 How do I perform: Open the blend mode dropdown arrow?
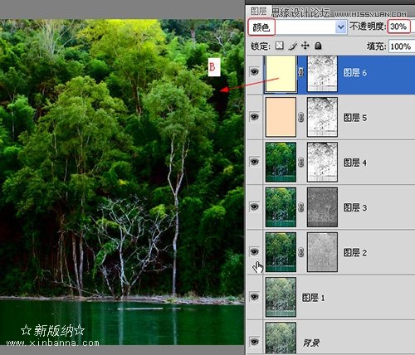point(341,27)
